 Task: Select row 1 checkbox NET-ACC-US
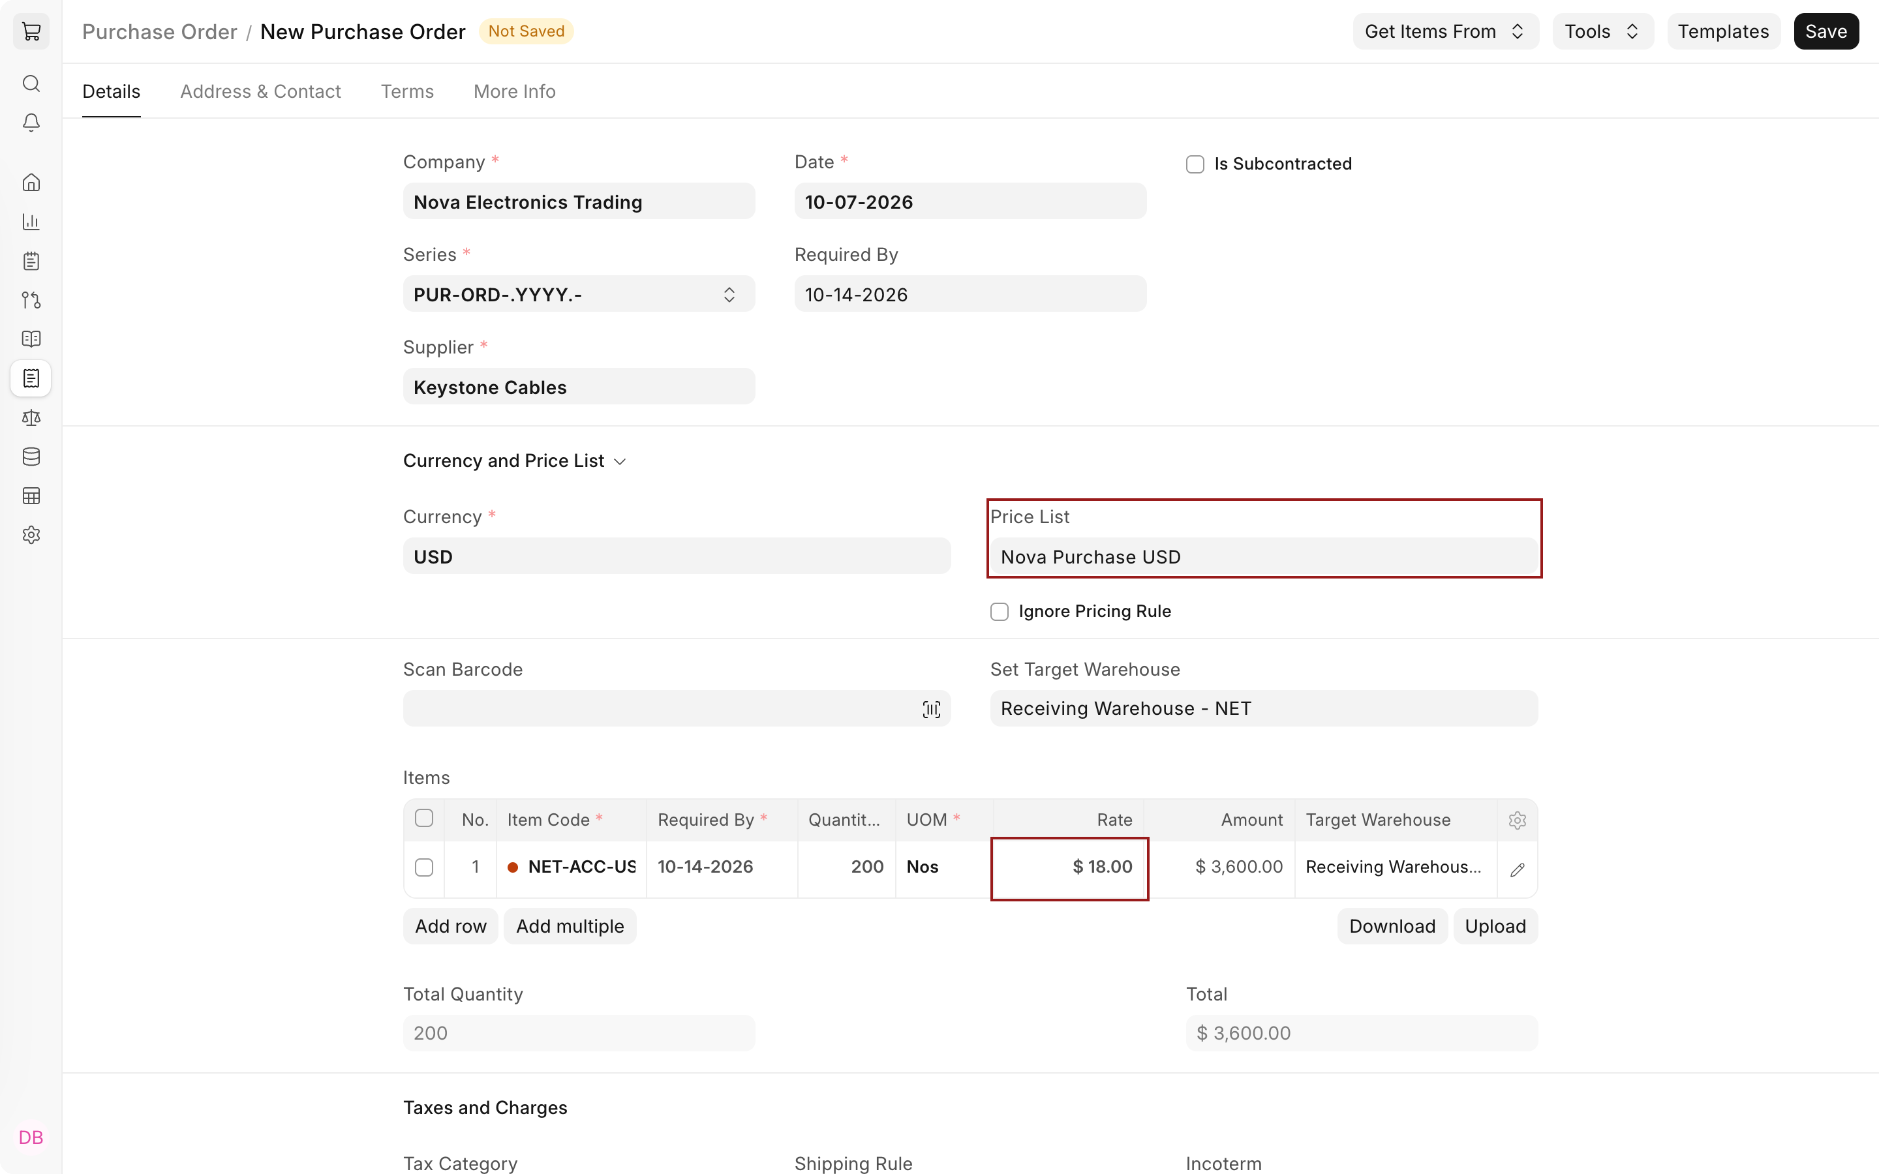(x=424, y=867)
